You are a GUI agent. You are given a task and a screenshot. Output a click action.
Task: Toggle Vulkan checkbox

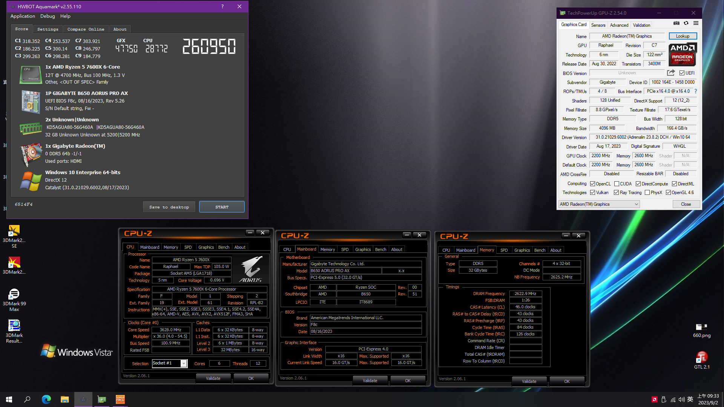click(592, 193)
